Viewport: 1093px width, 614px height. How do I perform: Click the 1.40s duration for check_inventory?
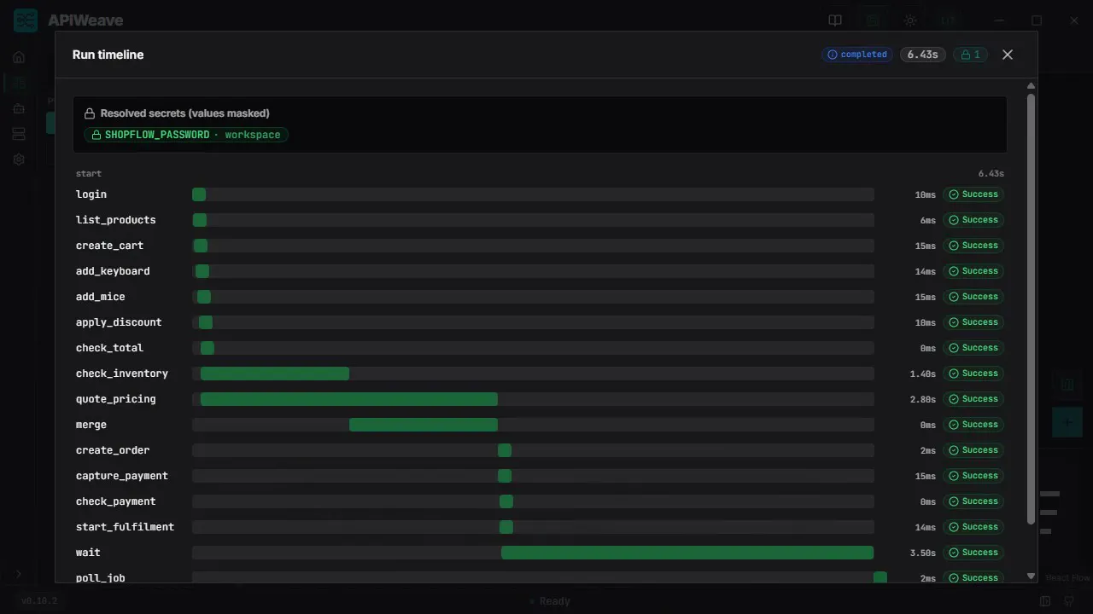pos(923,374)
